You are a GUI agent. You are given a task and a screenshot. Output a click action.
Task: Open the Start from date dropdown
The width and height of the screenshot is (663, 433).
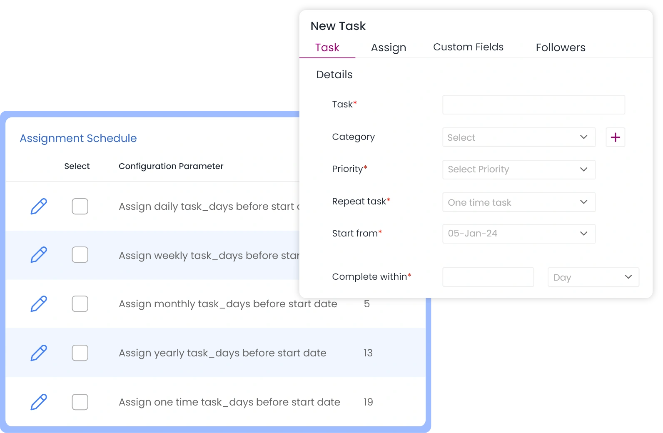pos(518,234)
